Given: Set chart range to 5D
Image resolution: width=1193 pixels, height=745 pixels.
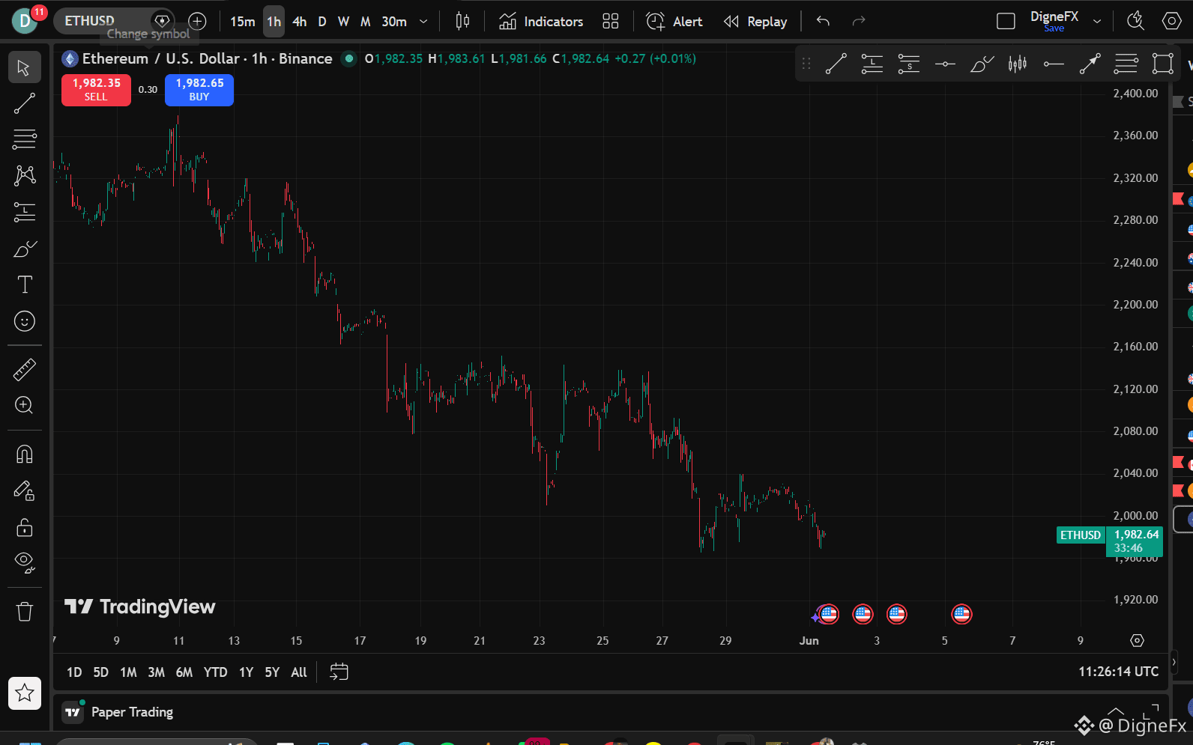Looking at the screenshot, I should tap(100, 672).
